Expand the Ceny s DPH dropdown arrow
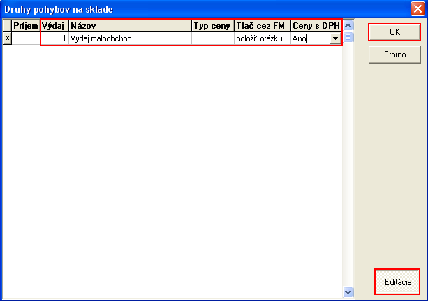This screenshot has width=428, height=301. (x=335, y=38)
